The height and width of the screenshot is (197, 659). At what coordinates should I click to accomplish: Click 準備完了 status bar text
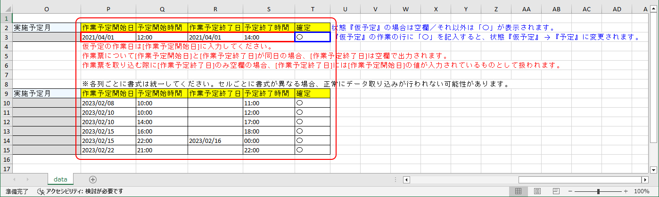tap(16, 191)
